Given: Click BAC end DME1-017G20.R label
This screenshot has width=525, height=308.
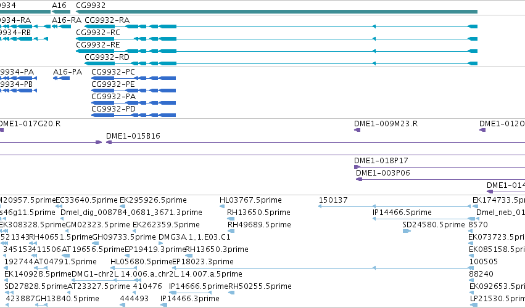Looking at the screenshot, I should click(30, 123).
